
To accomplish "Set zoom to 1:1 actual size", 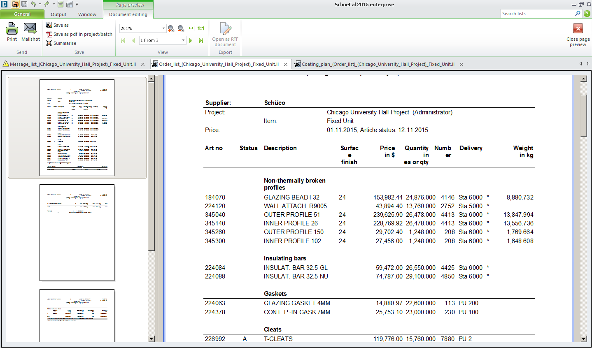I will [x=201, y=28].
